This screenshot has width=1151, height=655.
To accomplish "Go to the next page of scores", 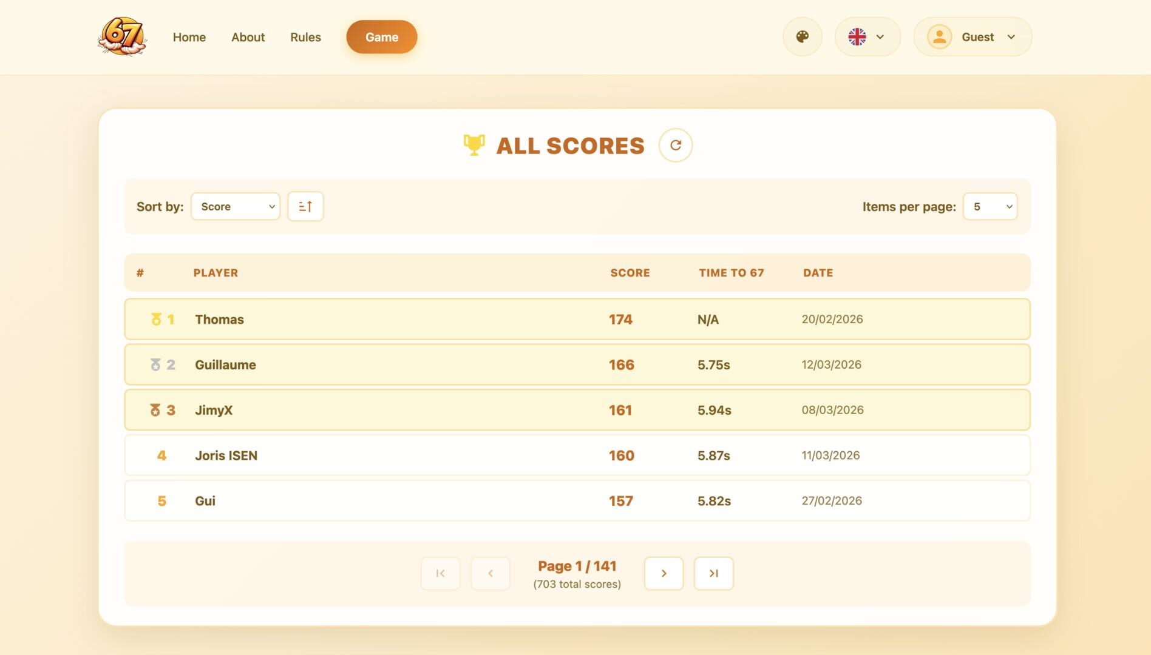I will click(664, 573).
